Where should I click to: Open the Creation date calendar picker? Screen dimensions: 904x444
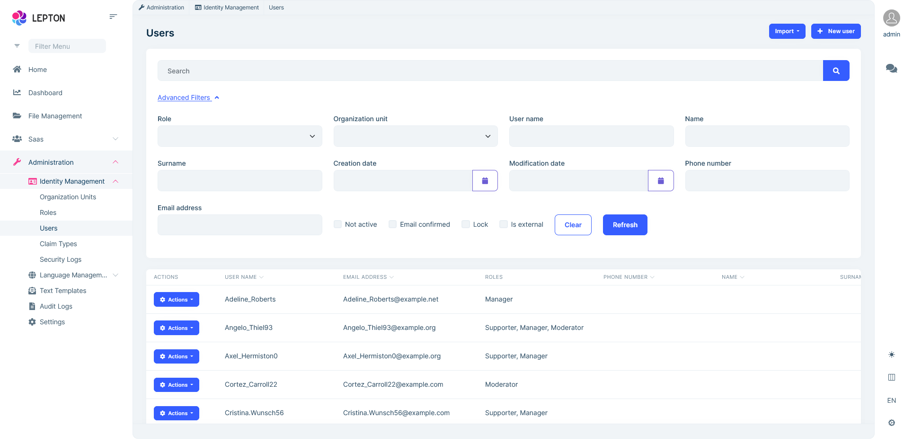coord(485,180)
